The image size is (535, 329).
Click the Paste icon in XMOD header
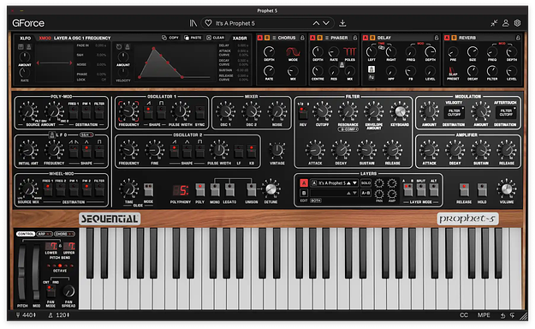coord(187,38)
